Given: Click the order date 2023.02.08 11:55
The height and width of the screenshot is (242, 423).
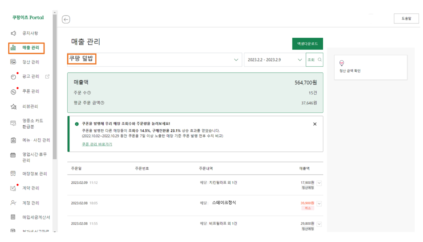Looking at the screenshot, I should click(x=84, y=224).
